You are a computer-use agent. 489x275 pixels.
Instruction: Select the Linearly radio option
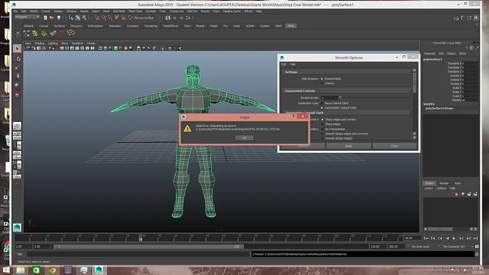pos(322,83)
